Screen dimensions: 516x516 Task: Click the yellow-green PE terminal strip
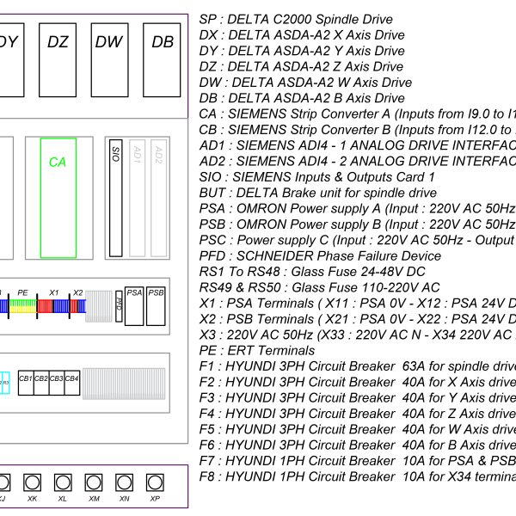click(23, 305)
